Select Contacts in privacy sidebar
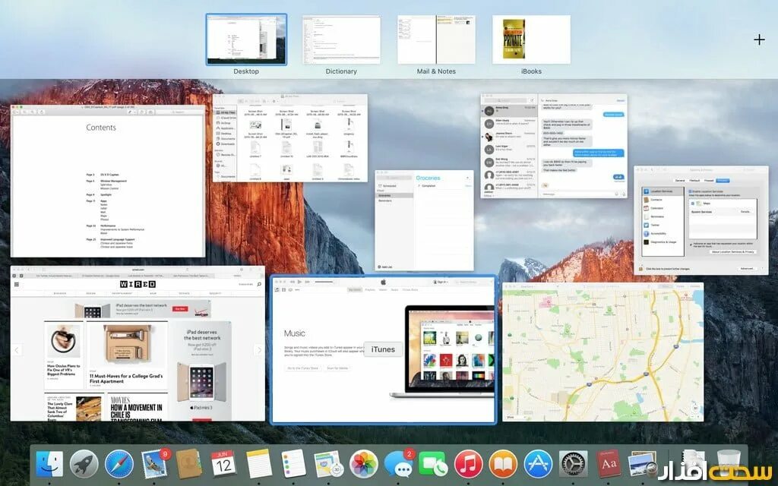The height and width of the screenshot is (486, 778). pyautogui.click(x=662, y=200)
